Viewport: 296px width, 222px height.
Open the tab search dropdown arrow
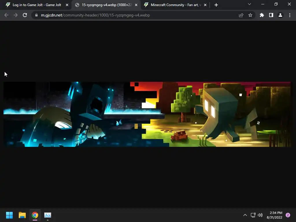point(249,4)
